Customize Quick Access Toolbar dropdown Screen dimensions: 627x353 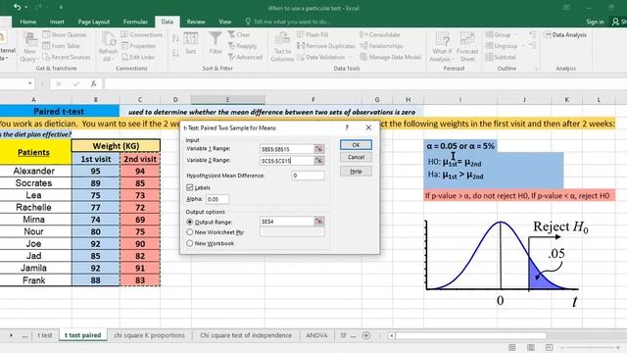pyautogui.click(x=61, y=8)
